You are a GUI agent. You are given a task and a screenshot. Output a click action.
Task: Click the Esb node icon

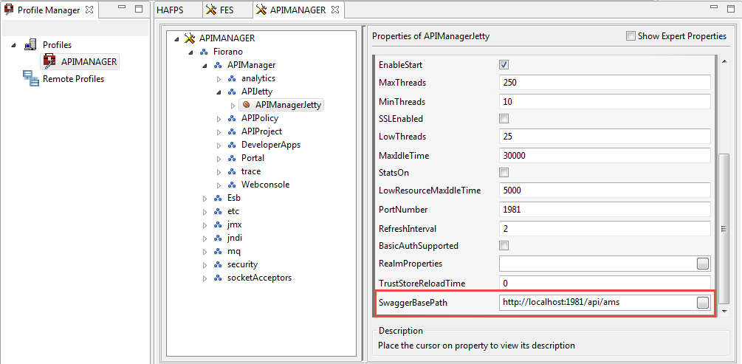click(218, 198)
